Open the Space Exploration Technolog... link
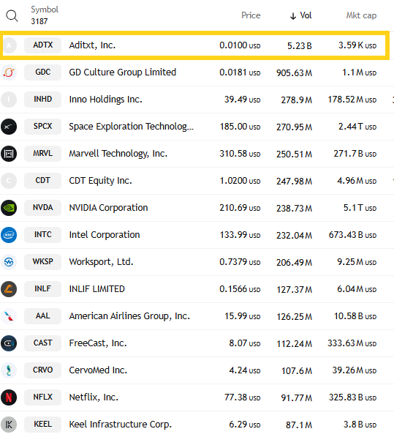 [x=131, y=127]
